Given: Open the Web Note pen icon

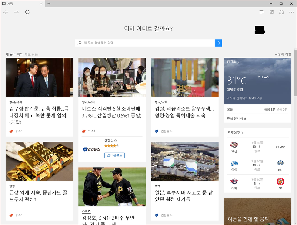Looking at the screenshot, I should [x=271, y=12].
